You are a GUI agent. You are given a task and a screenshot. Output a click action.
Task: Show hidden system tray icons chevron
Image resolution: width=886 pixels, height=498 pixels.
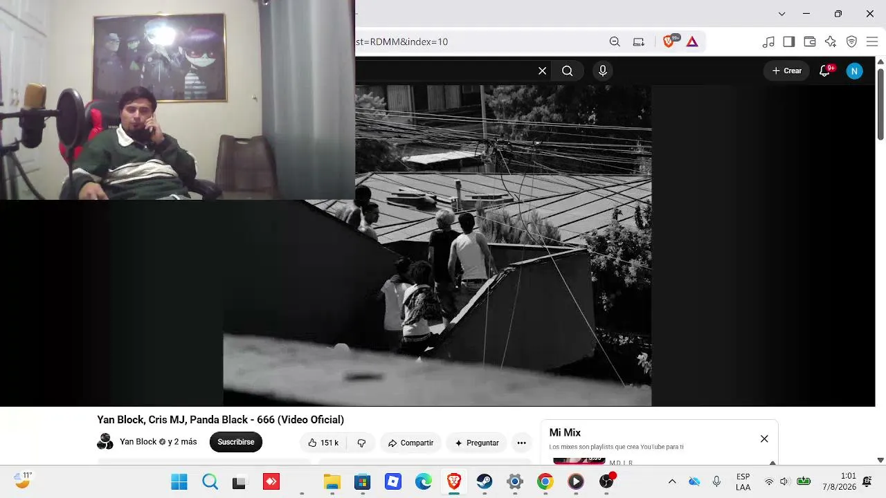tap(672, 481)
